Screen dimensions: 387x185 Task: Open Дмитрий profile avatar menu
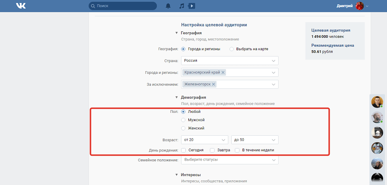359,6
